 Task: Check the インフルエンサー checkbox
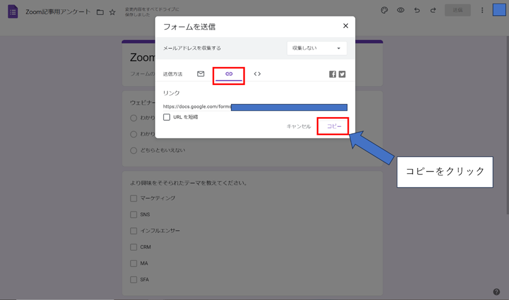tap(133, 231)
